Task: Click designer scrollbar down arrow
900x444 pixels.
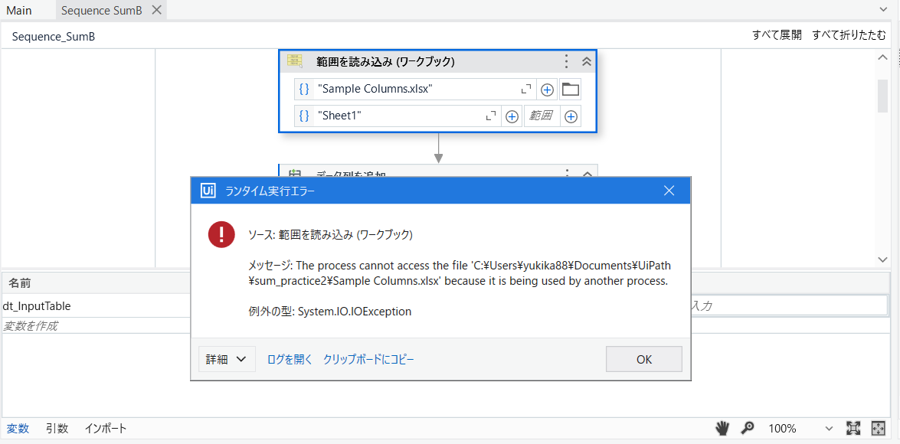Action: click(883, 260)
